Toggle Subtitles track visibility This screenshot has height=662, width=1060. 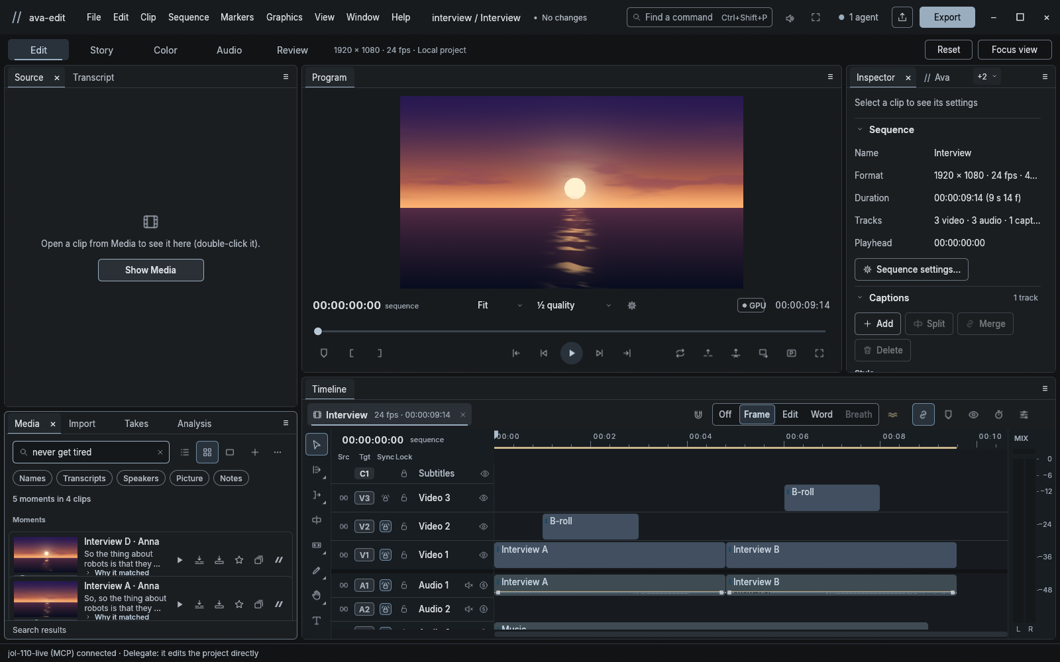485,474
